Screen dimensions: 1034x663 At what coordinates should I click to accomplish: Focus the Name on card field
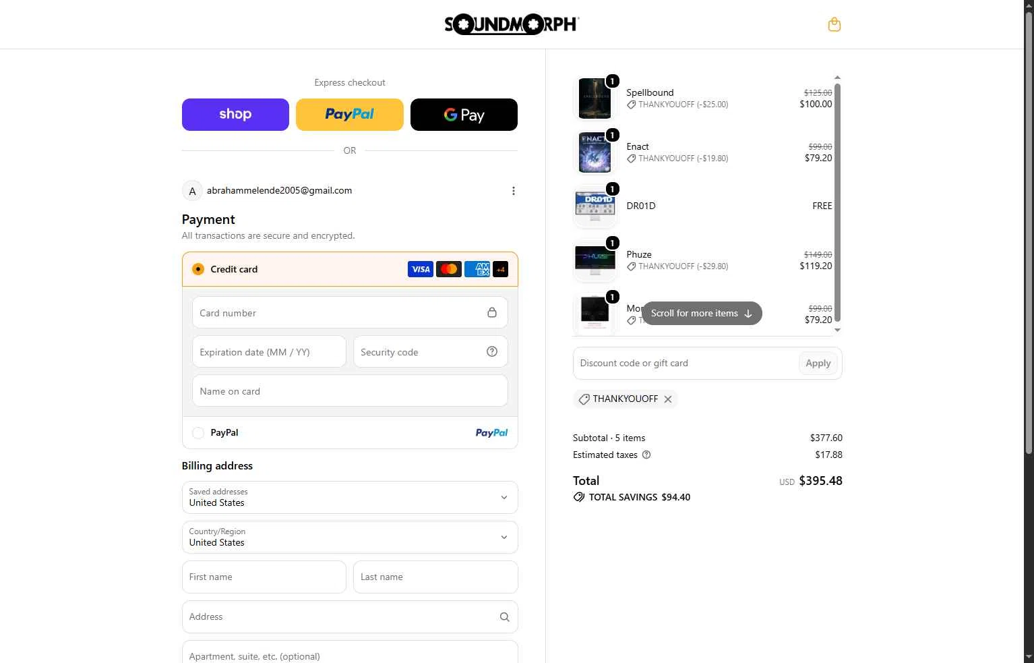coord(350,391)
